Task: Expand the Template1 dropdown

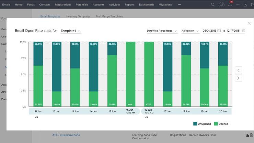Action: point(70,31)
